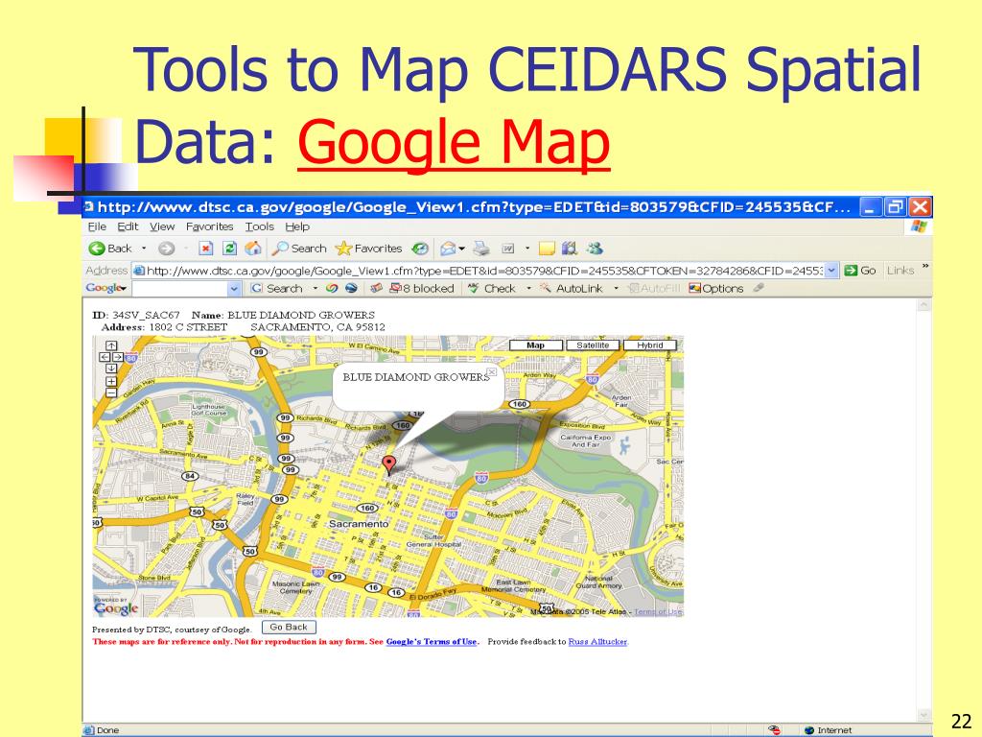The height and width of the screenshot is (737, 982).
Task: Open the Tools menu
Action: [x=259, y=226]
